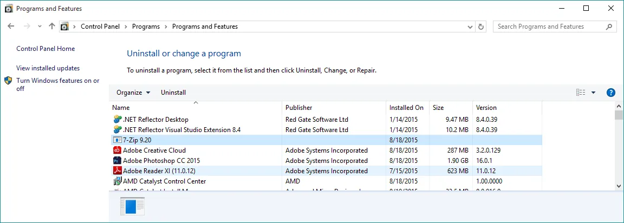Click the Adobe Photoshop CC 2015 icon
Image resolution: width=624 pixels, height=223 pixels.
click(x=117, y=161)
